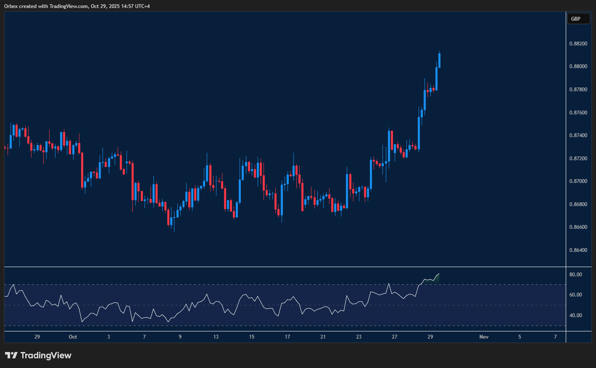Click the 40.00 level on the RSI scale
Viewport: 596px width, 368px height.
(575, 315)
